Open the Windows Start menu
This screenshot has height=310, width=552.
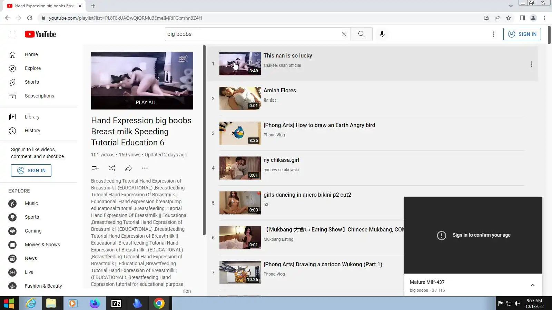point(9,303)
